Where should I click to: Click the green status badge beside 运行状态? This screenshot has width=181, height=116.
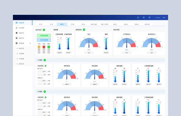(x=44, y=30)
